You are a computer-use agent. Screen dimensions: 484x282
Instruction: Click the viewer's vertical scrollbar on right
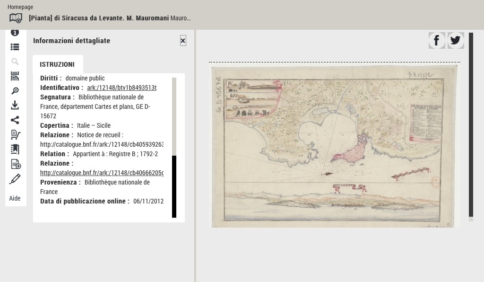pyautogui.click(x=471, y=125)
